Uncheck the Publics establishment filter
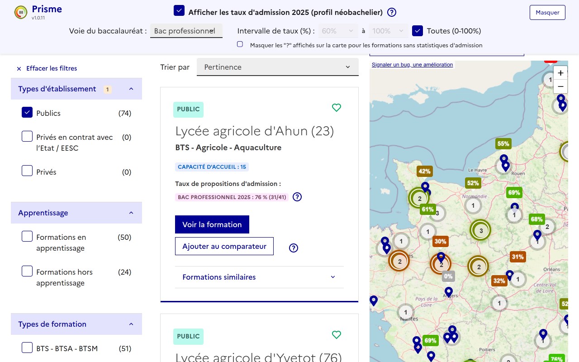Viewport: 579px width, 362px height. pyautogui.click(x=27, y=113)
